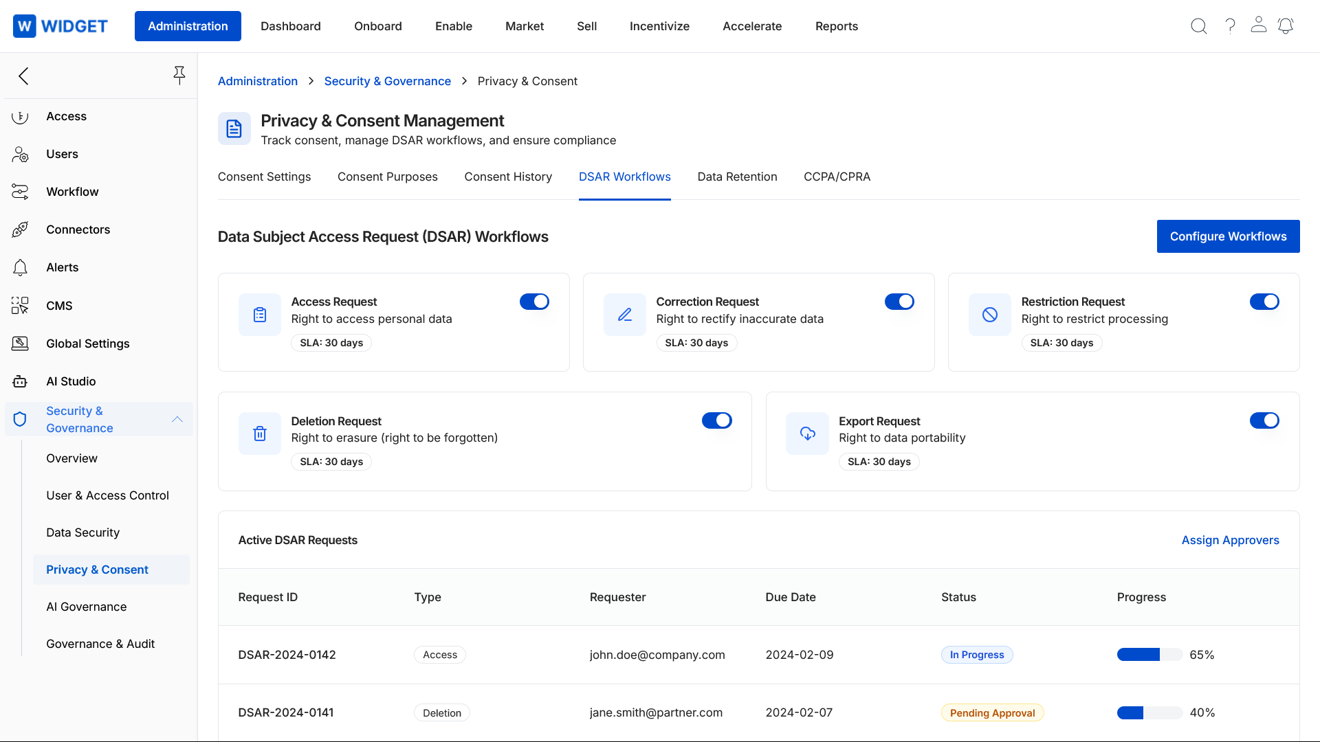Viewport: 1320px width, 742px height.
Task: Open the search icon in the top bar
Action: (x=1199, y=25)
